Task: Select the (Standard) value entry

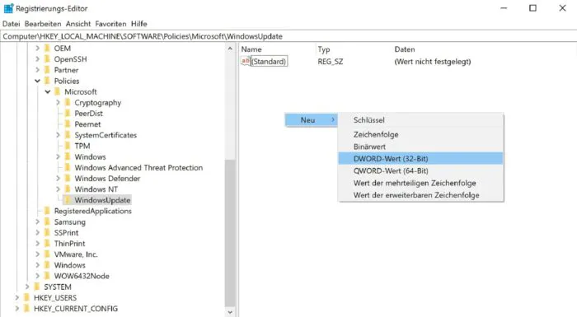Action: pos(269,62)
